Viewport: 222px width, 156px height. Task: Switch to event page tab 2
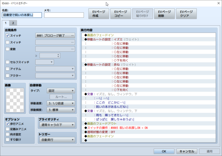[13, 23]
